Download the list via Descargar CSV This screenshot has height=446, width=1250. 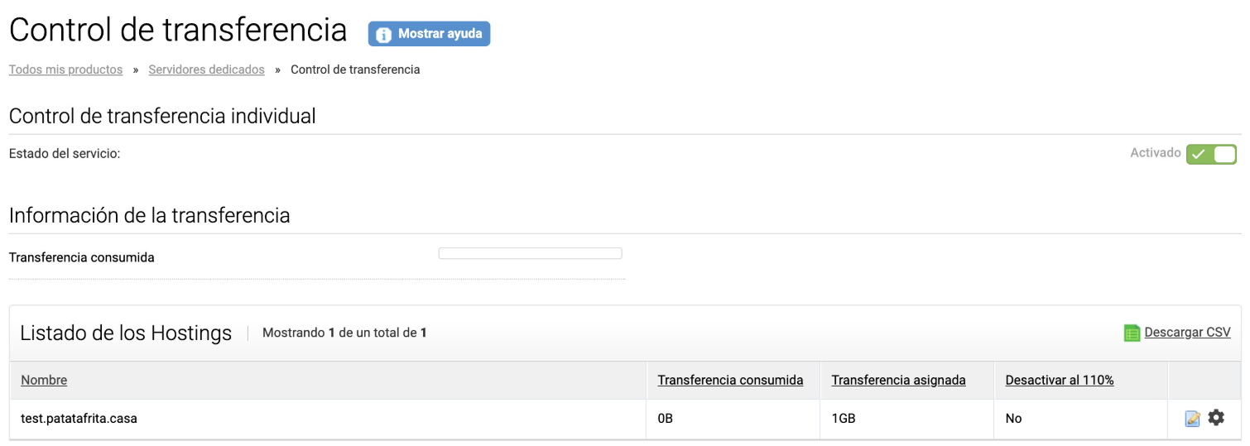(x=1187, y=333)
